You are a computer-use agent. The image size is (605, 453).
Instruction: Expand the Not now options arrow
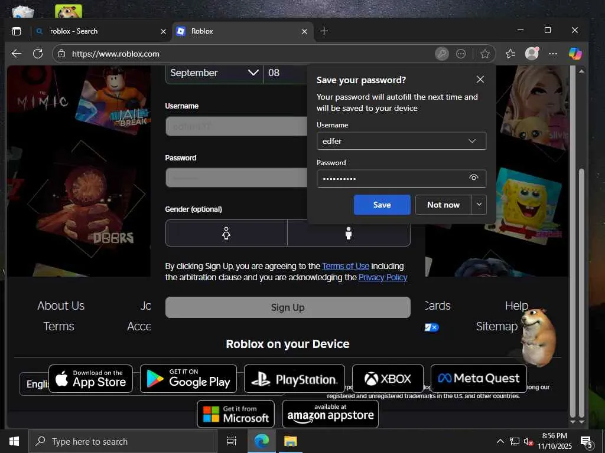pos(479,205)
